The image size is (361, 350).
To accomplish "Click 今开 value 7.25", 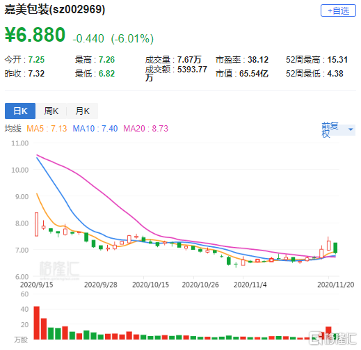I will pyautogui.click(x=36, y=60).
